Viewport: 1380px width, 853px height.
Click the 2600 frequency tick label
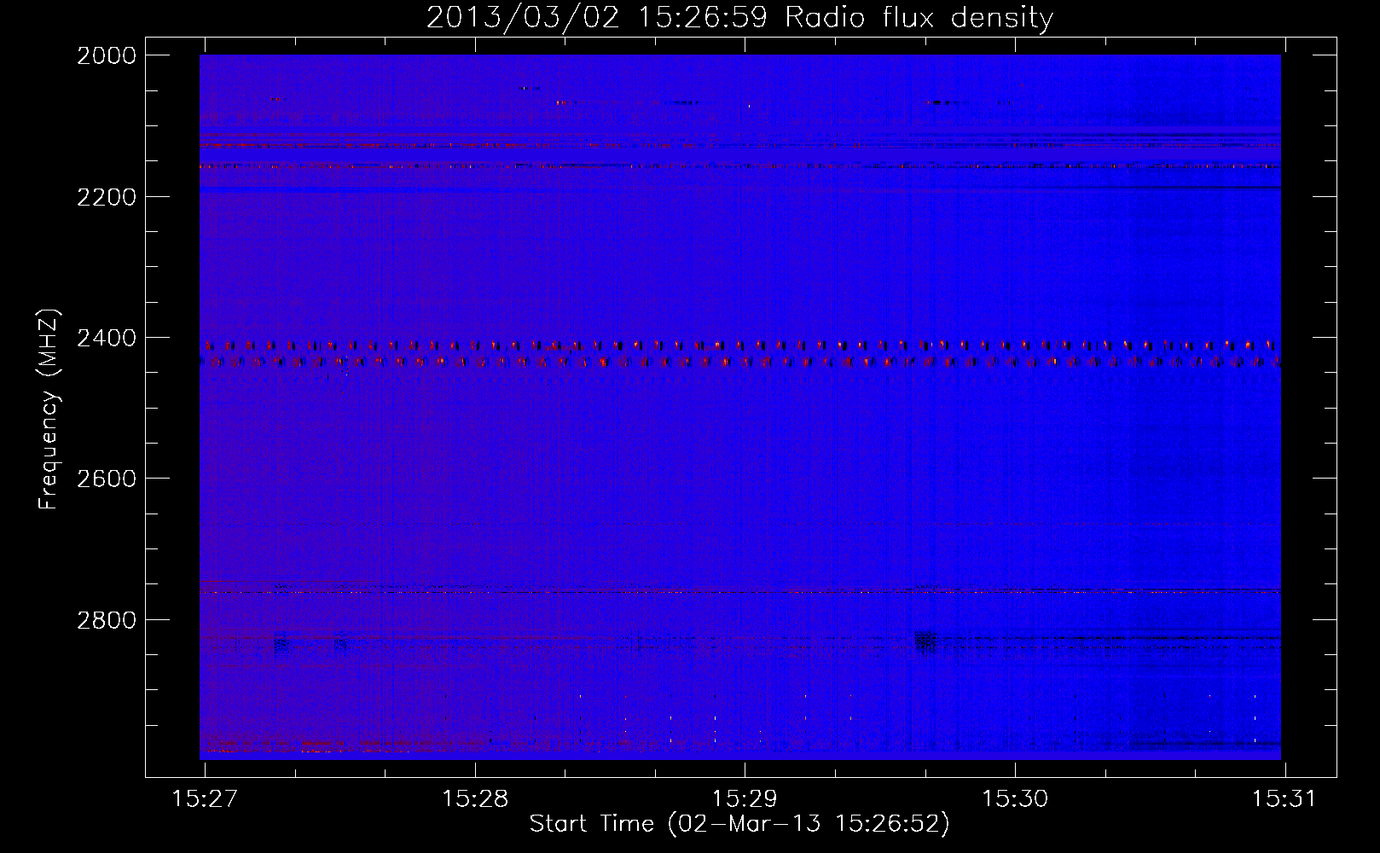tap(107, 479)
